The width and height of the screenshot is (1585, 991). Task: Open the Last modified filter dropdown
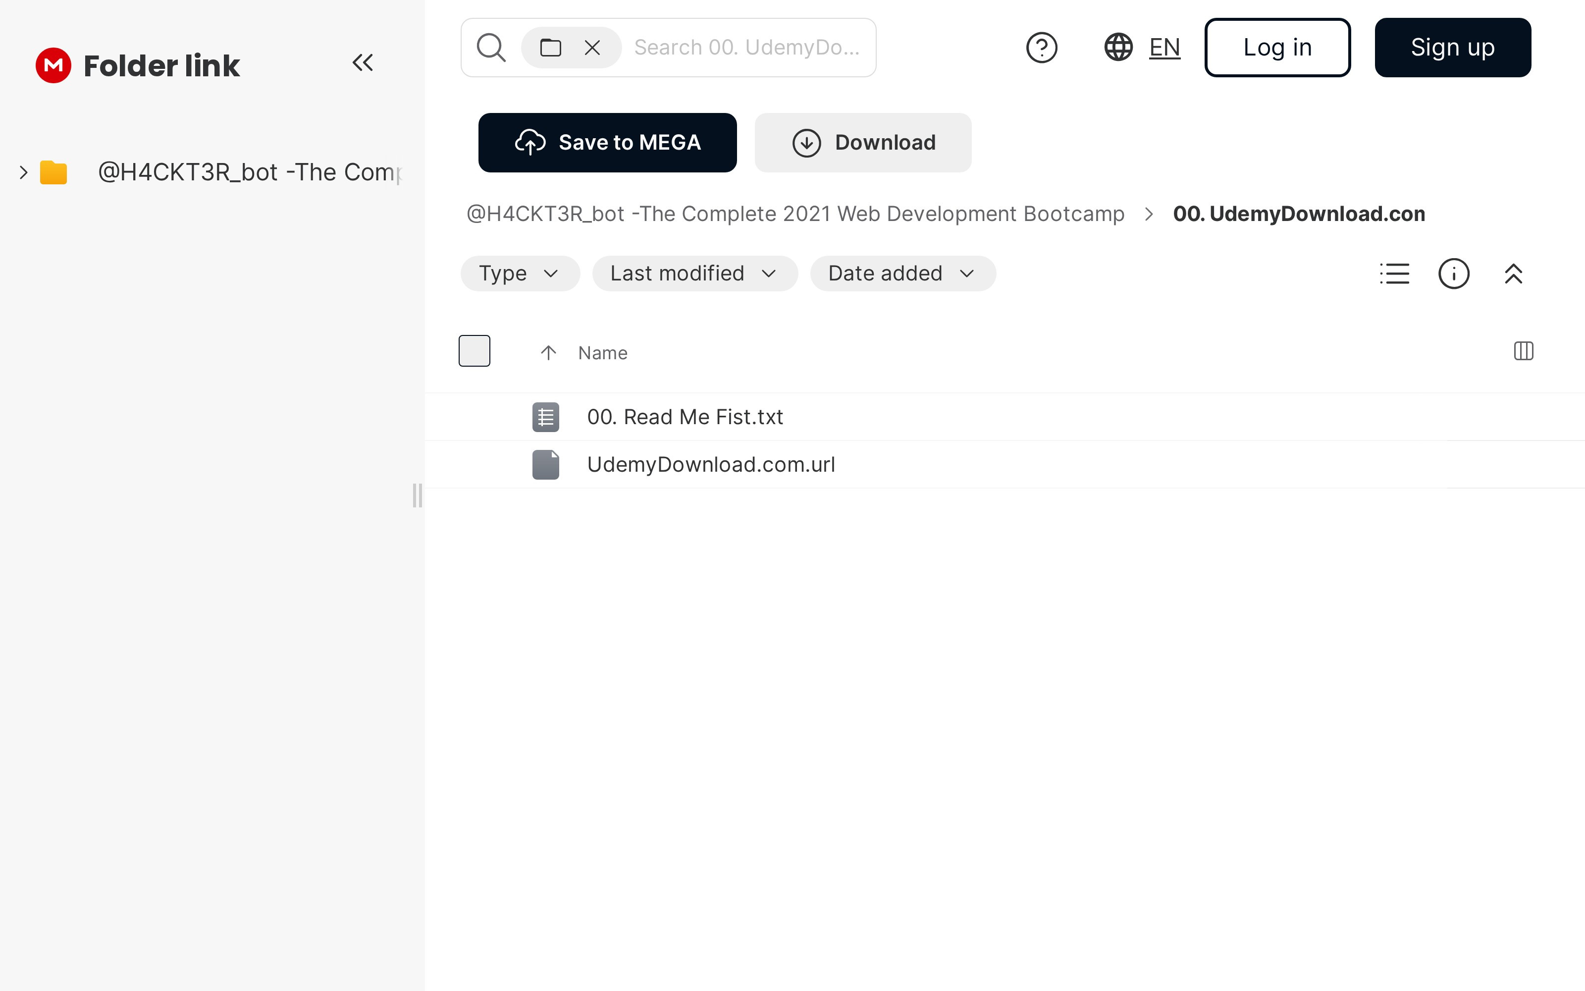pos(695,274)
